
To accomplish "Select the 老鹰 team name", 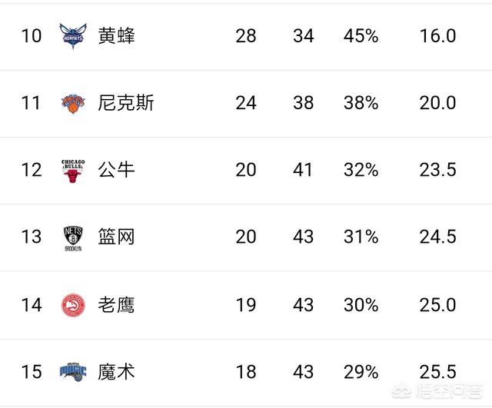I will (x=117, y=305).
